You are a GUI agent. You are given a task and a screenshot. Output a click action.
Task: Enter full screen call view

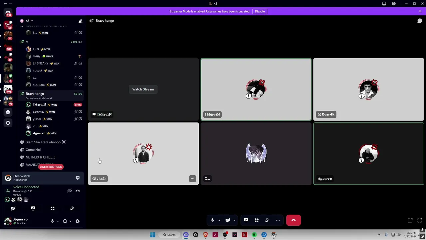coord(420,220)
